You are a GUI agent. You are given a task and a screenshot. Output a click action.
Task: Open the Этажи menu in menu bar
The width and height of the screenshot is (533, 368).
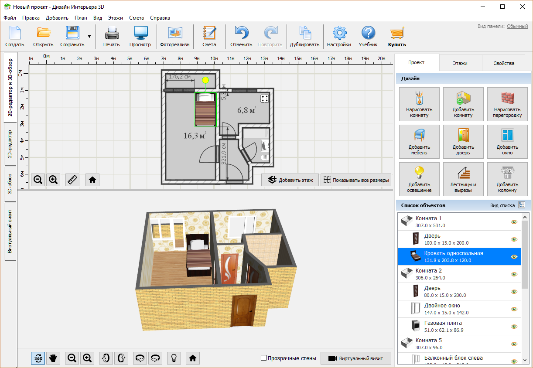point(115,18)
